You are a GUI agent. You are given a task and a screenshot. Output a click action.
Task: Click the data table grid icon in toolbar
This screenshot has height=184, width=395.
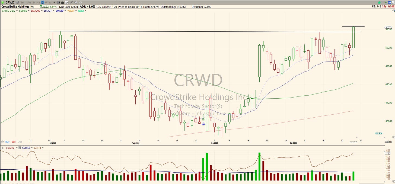[67, 3]
